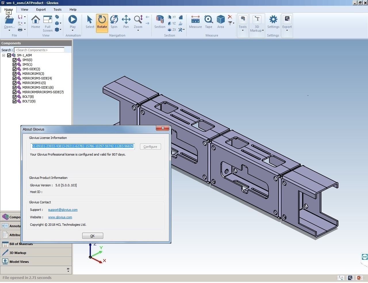Open the support@glovius.com link
This screenshot has height=283, width=368.
point(63,210)
